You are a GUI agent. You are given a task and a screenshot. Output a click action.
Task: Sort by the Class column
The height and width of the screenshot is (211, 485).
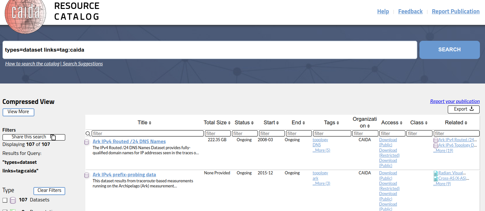pos(419,123)
